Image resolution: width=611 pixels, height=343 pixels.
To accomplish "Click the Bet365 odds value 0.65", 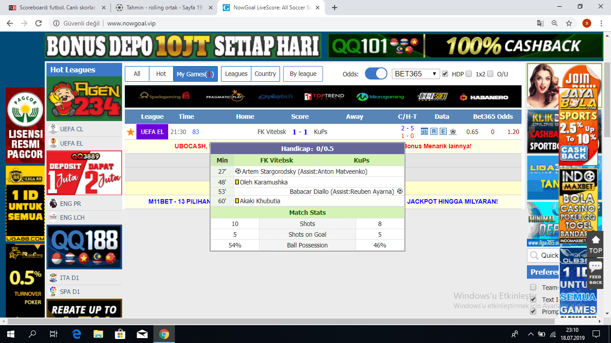I will tap(472, 132).
